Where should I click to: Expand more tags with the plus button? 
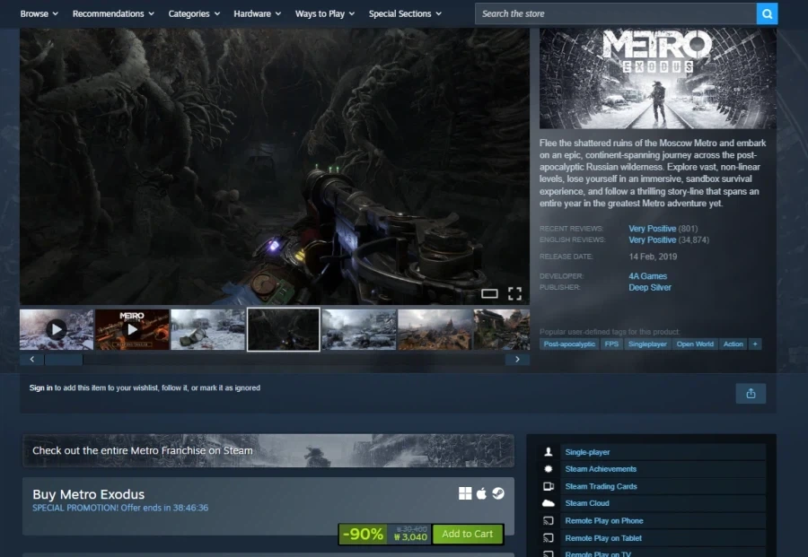pos(755,344)
